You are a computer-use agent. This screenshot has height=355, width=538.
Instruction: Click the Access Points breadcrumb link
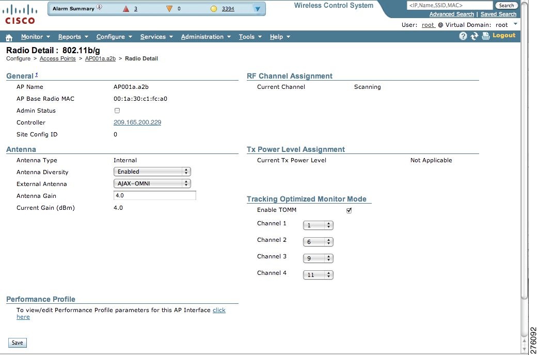tap(58, 59)
